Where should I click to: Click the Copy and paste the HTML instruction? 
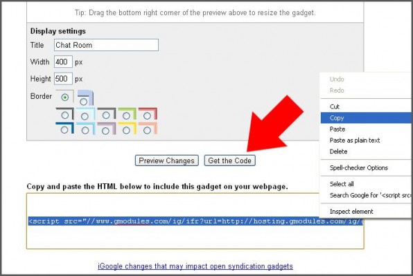point(157,186)
